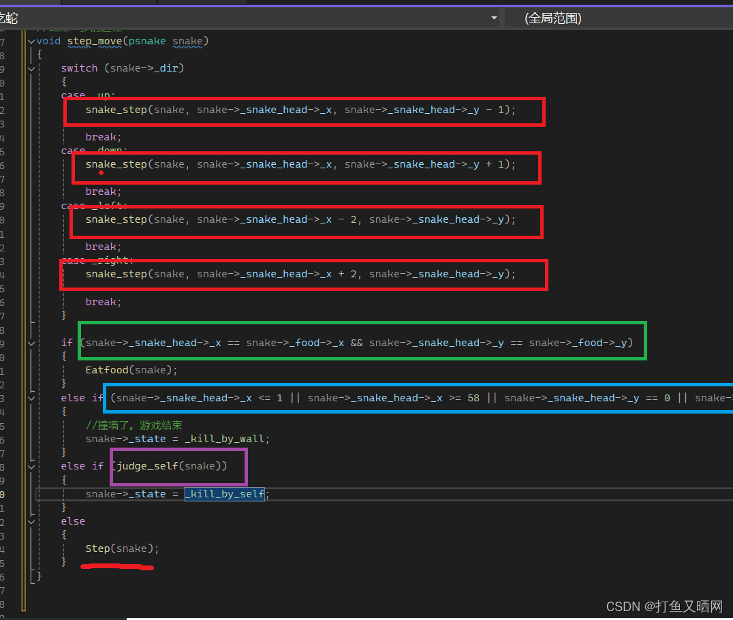Click snake_step call with _y + 1
733x620 pixels.
click(x=300, y=165)
